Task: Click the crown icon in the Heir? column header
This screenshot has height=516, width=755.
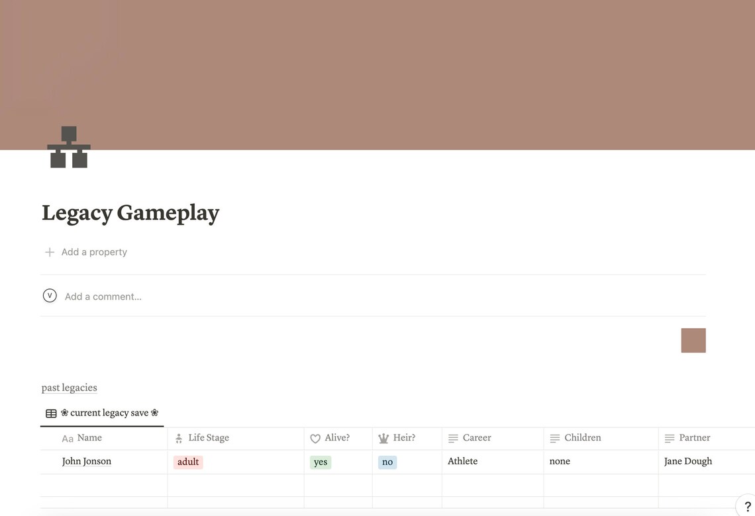Action: click(x=384, y=437)
